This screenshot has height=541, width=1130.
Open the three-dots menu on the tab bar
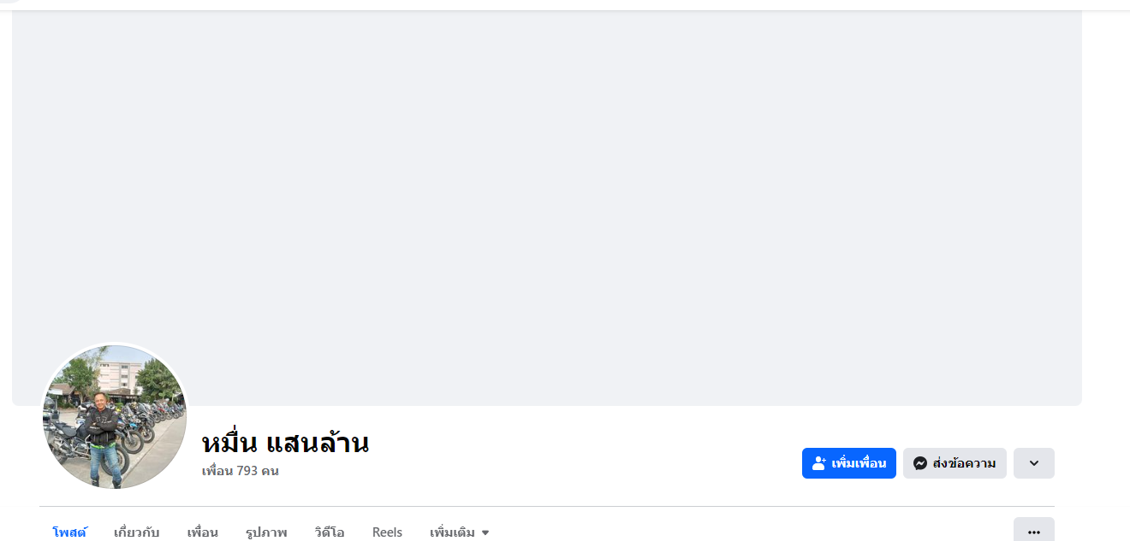(x=1033, y=532)
